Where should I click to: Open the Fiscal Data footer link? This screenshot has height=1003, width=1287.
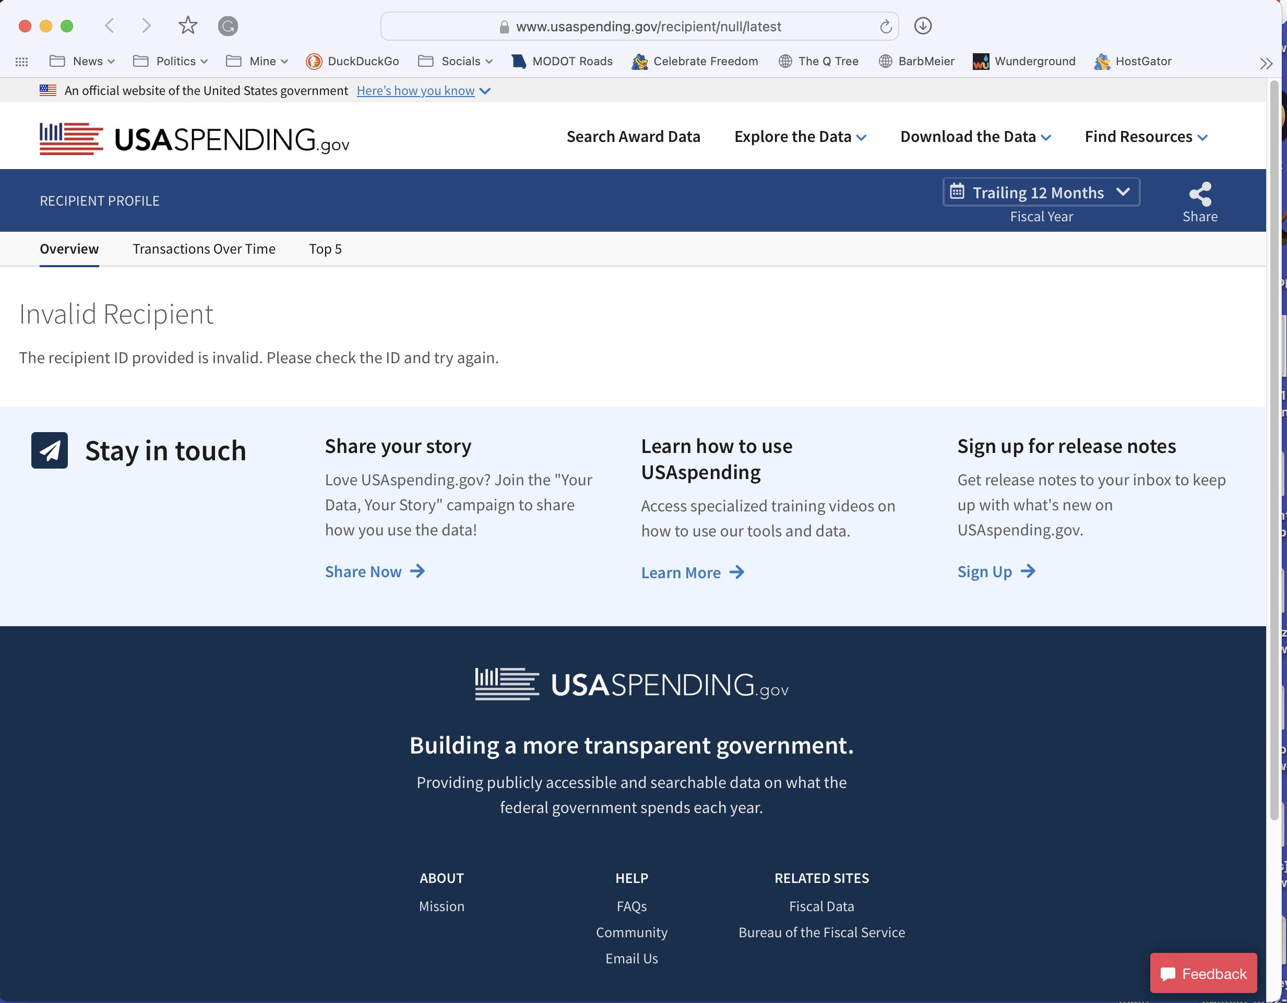pyautogui.click(x=821, y=906)
